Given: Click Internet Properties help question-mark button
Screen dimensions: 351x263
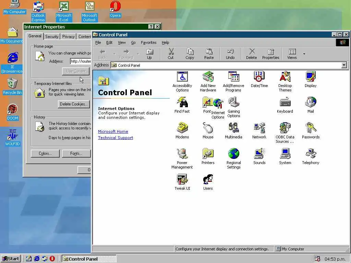Looking at the screenshot, I should tap(151, 27).
